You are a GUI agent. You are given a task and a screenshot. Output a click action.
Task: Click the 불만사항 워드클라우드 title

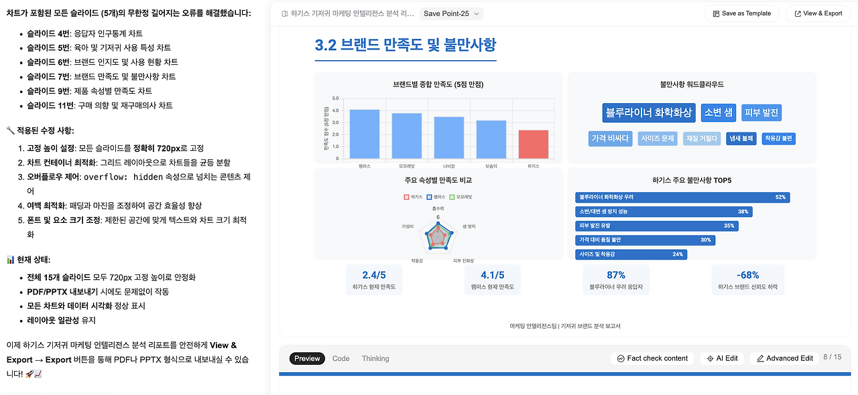click(x=692, y=84)
